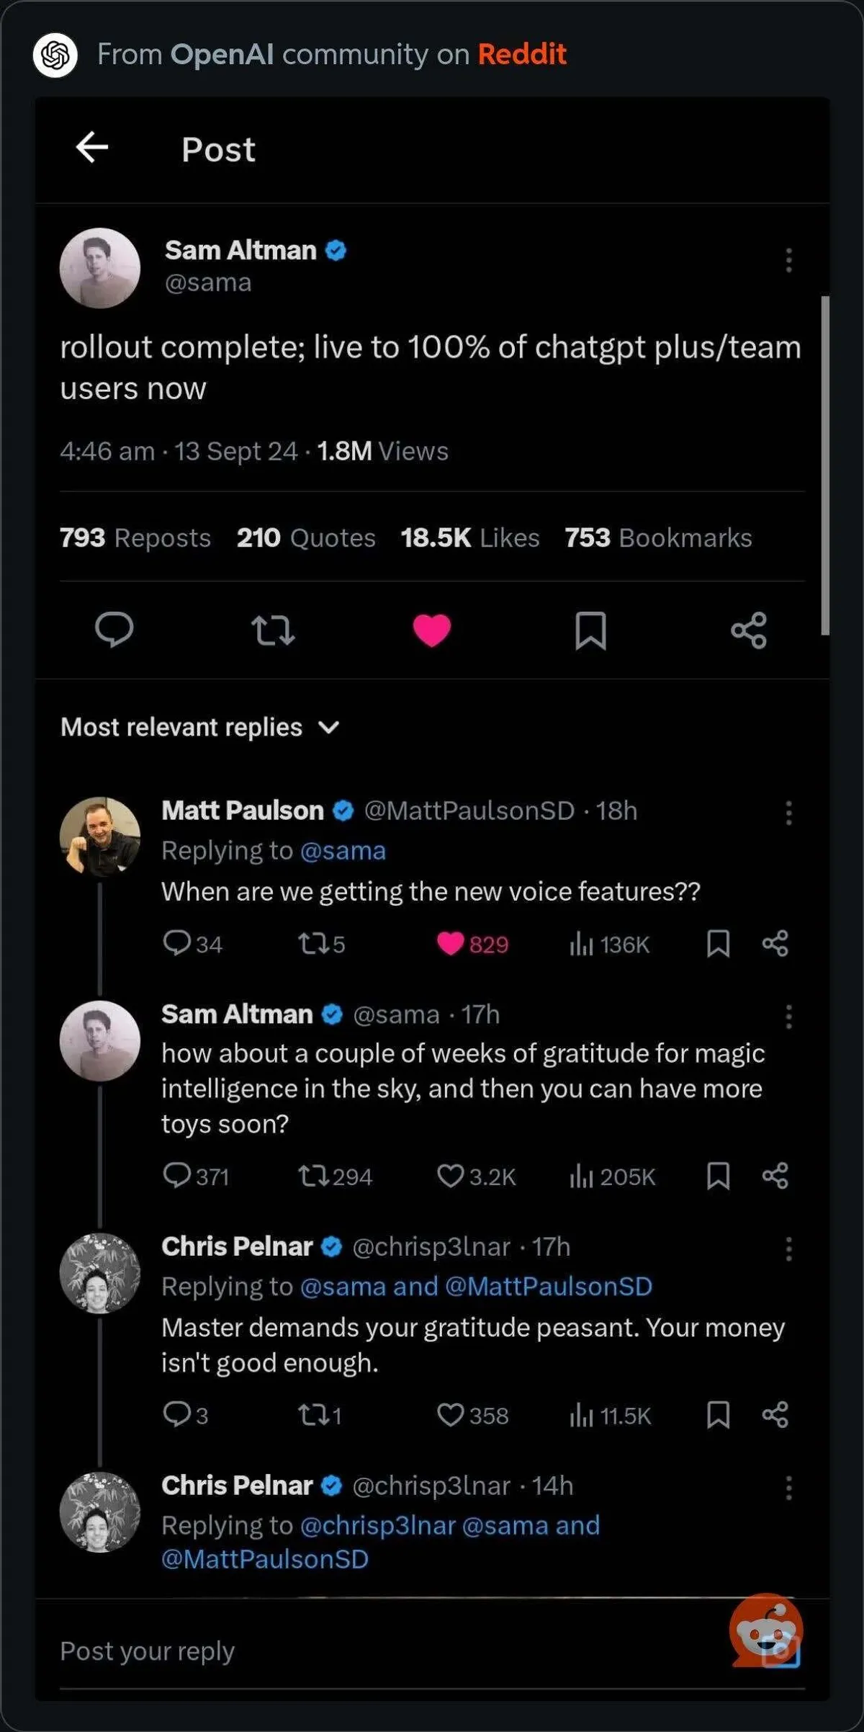
Task: Open the OpenAI community logo icon
Action: point(55,55)
